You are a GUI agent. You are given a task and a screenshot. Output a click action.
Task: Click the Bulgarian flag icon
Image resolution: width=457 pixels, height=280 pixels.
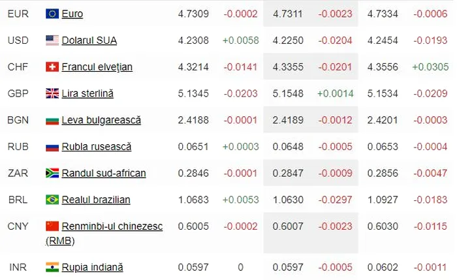(x=52, y=120)
